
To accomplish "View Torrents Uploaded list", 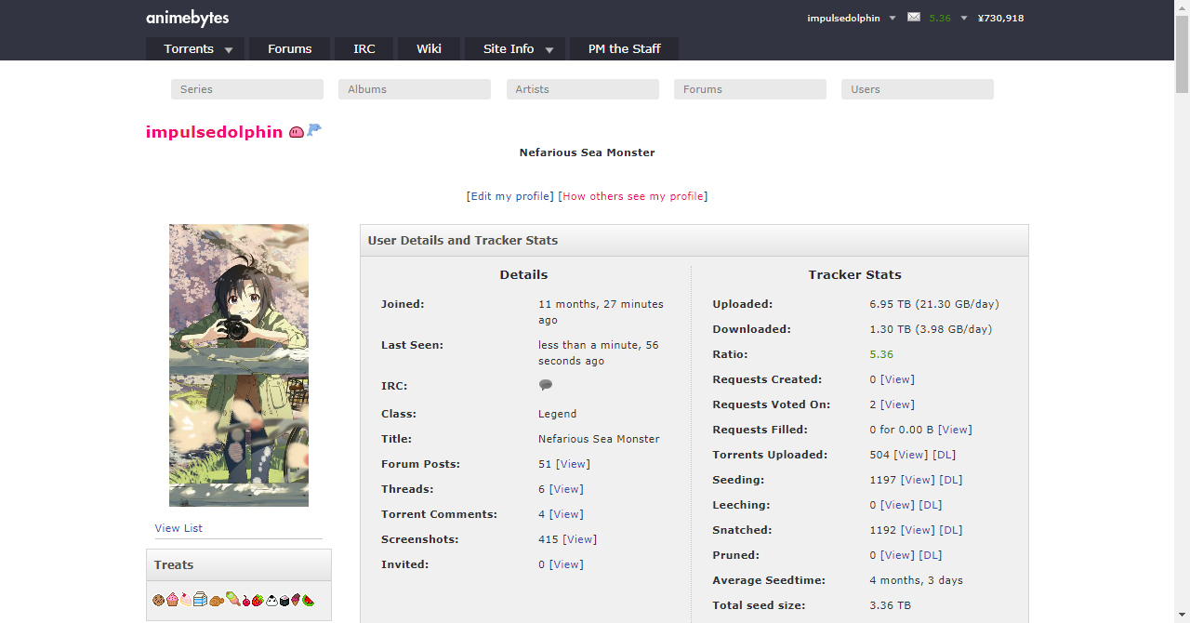I will click(911, 455).
